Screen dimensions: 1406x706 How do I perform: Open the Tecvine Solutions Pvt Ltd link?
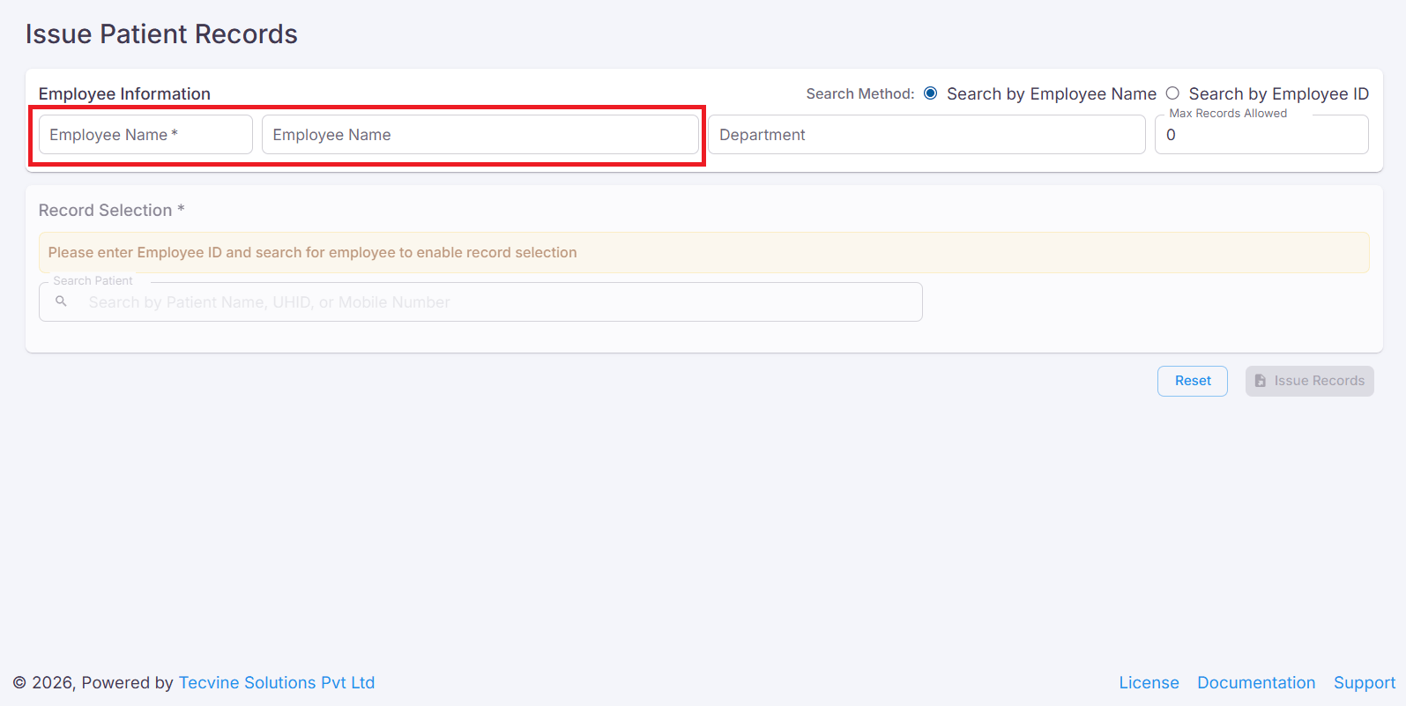(x=277, y=683)
